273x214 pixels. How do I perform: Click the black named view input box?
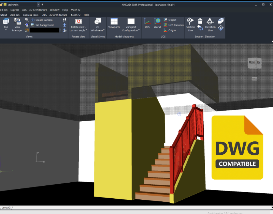click(x=44, y=30)
